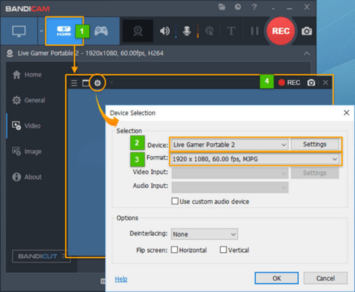355x292 pixels.
Task: Open the Help link in dialog
Action: 121,279
